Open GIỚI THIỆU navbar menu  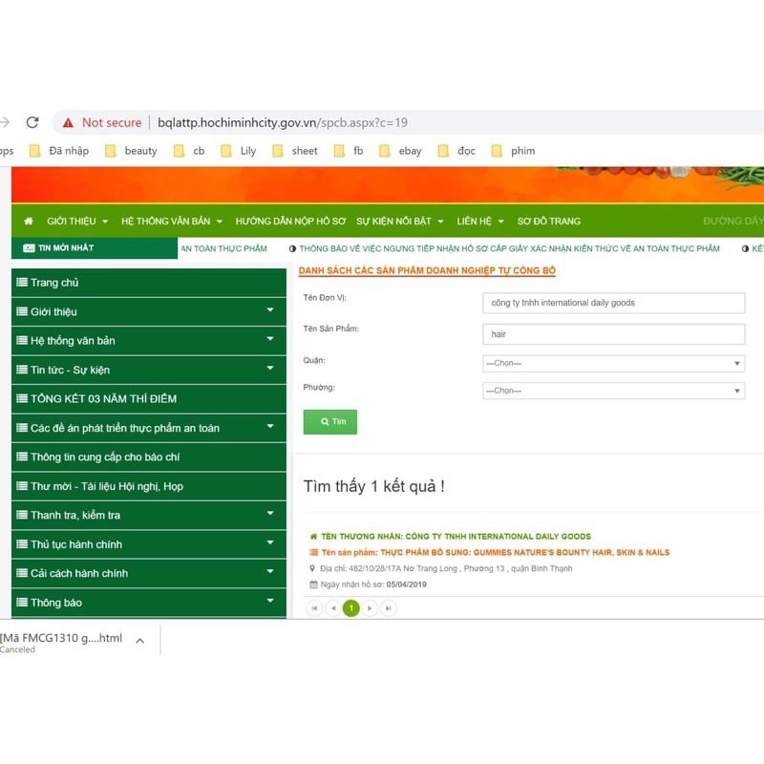(x=76, y=221)
